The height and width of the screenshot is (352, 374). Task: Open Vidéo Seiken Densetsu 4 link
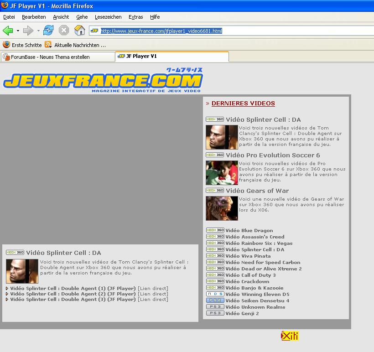(257, 300)
